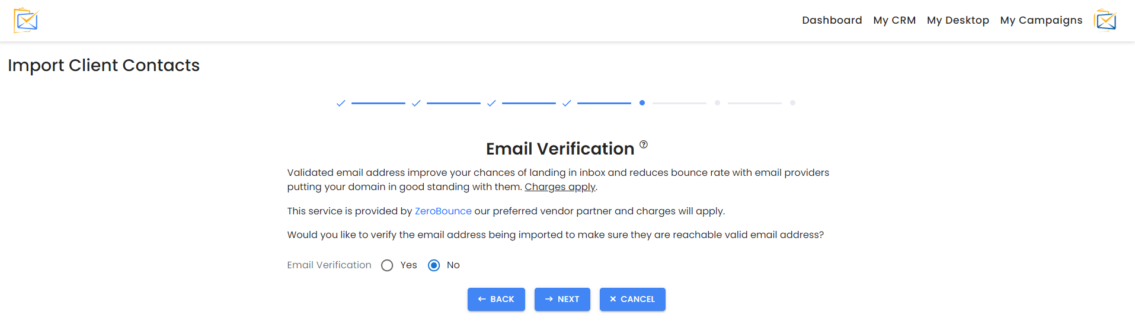Viewport: 1135px width, 331px height.
Task: Select the No radio button
Action: 434,265
